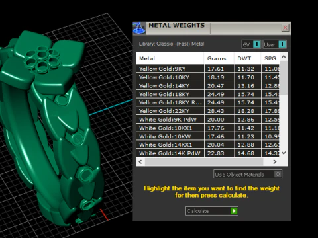The image size is (318, 238).
Task: Click the 11.23 DWT value
Action: coord(246,136)
